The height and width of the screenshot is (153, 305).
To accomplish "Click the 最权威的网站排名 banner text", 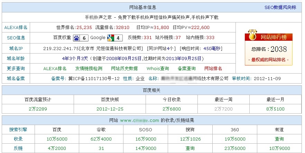I will [x=268, y=60].
